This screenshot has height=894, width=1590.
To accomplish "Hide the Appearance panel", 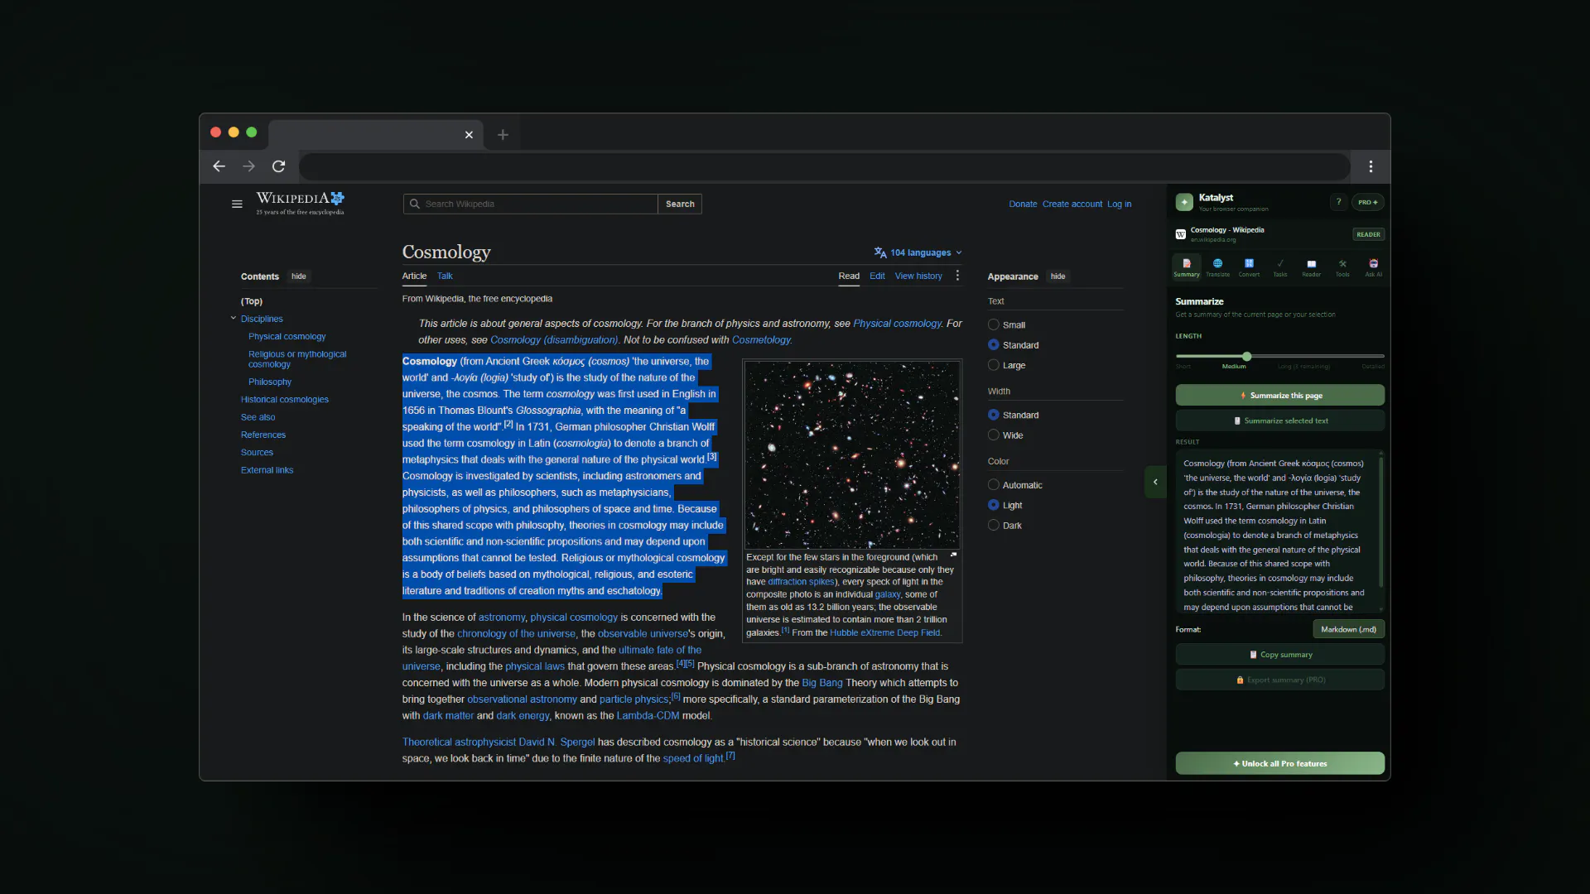I will pos(1058,276).
